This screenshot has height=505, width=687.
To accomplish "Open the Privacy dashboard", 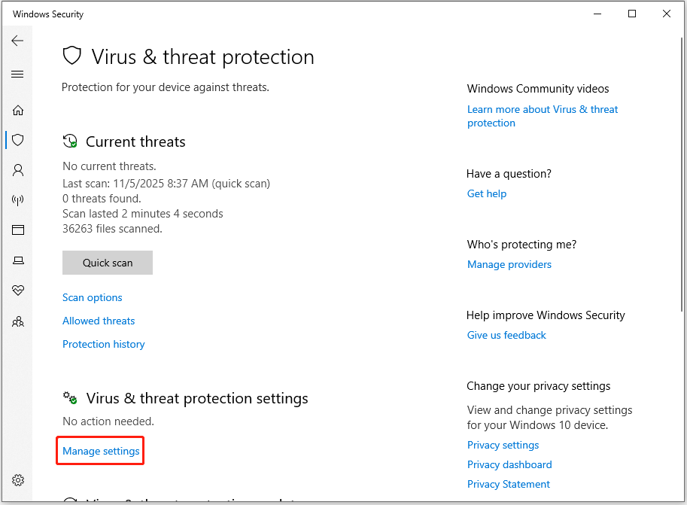I will (x=509, y=464).
